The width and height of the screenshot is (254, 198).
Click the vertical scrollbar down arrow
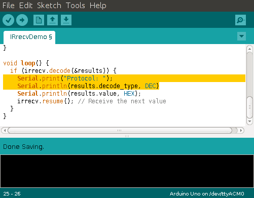tap(249, 122)
